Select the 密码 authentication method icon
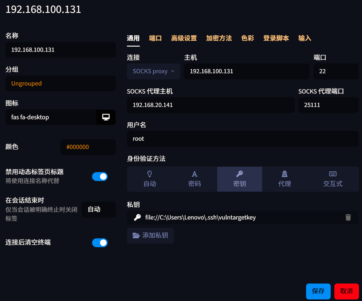The width and height of the screenshot is (362, 301). (195, 174)
